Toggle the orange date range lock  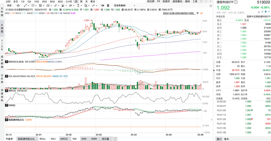pos(202,13)
